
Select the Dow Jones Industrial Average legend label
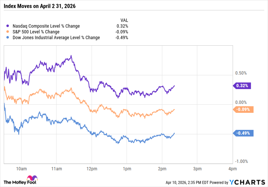click(56, 37)
